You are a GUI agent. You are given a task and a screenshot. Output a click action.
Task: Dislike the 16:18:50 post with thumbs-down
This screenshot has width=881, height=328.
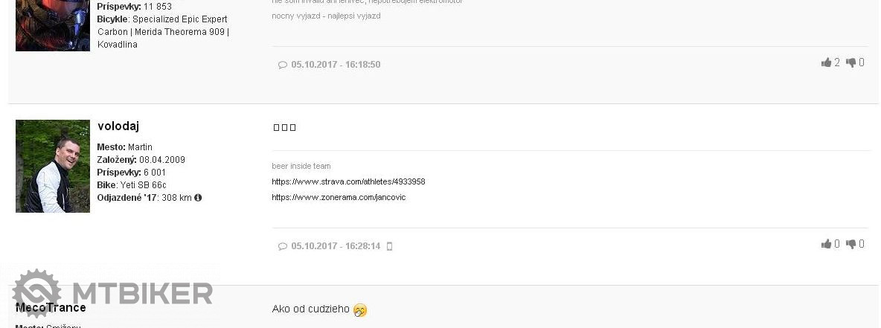pyautogui.click(x=851, y=63)
